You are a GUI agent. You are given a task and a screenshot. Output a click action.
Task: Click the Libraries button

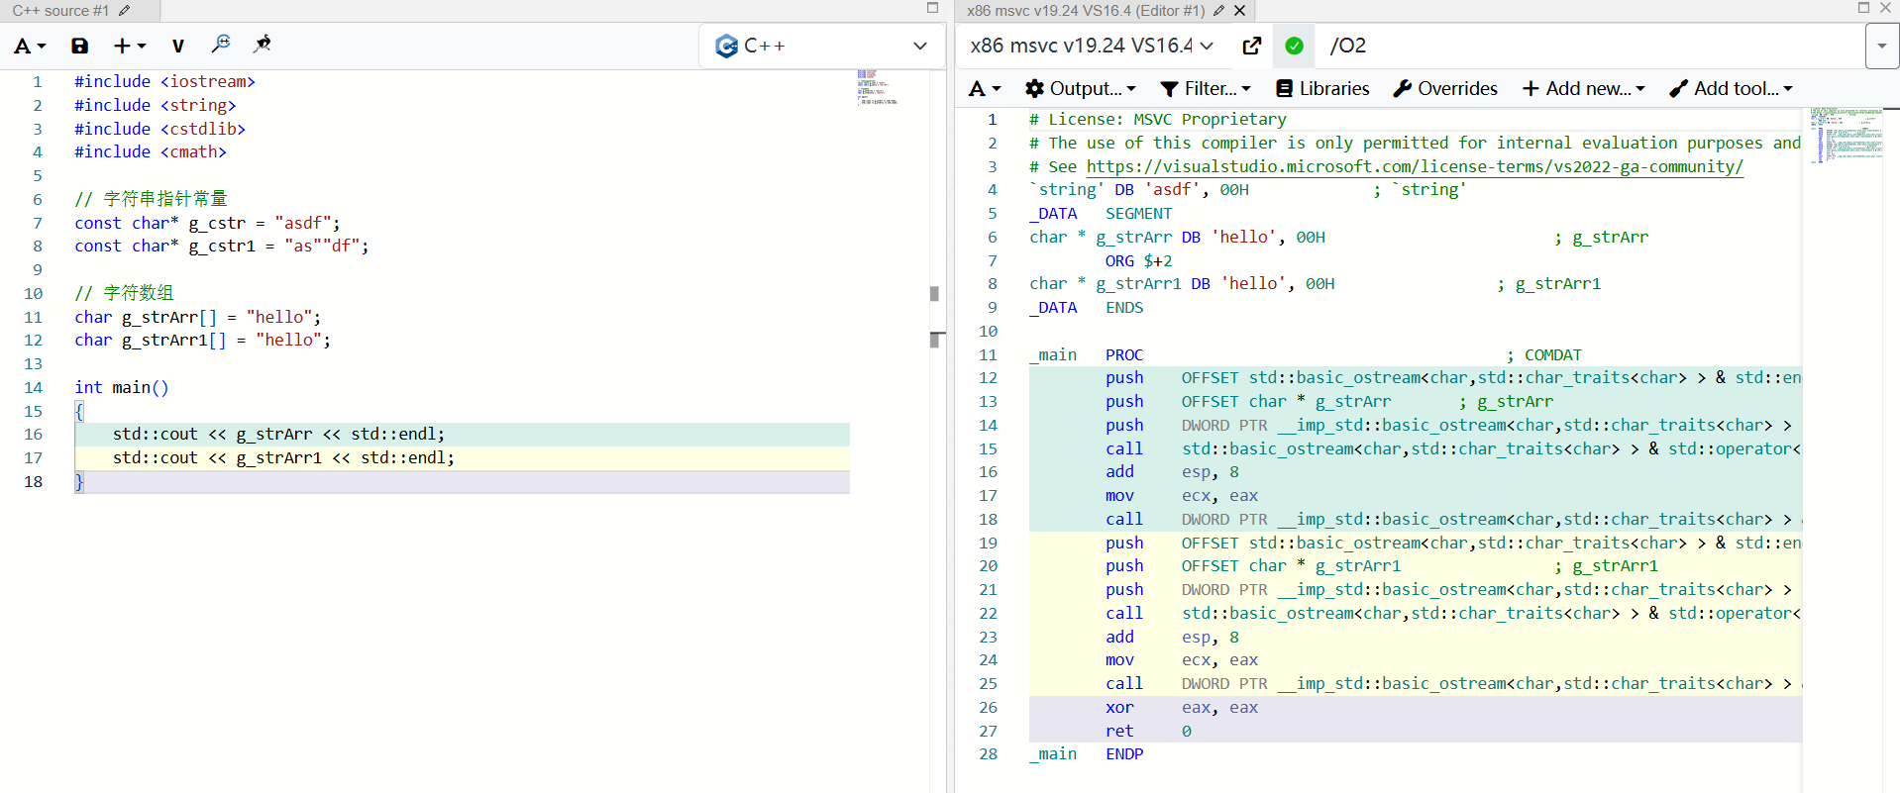[1322, 88]
